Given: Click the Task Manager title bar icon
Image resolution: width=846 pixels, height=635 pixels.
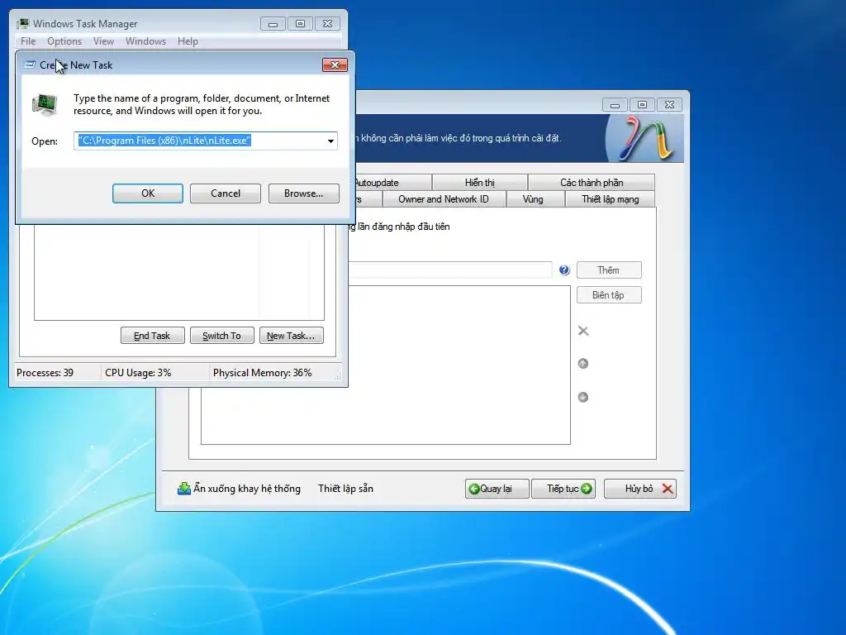Looking at the screenshot, I should [x=22, y=24].
